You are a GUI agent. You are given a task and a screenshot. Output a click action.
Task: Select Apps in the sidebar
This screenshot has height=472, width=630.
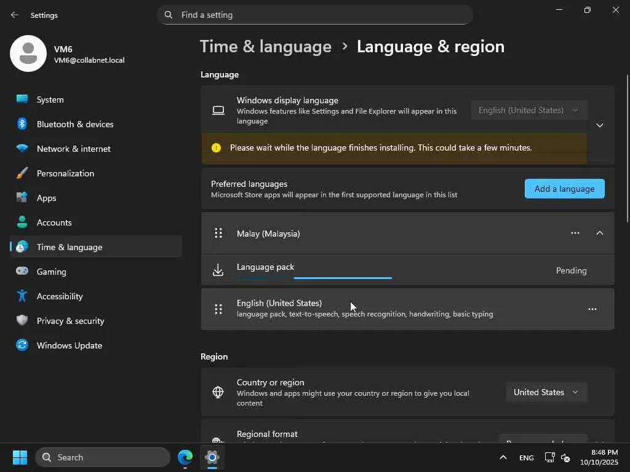click(95, 198)
